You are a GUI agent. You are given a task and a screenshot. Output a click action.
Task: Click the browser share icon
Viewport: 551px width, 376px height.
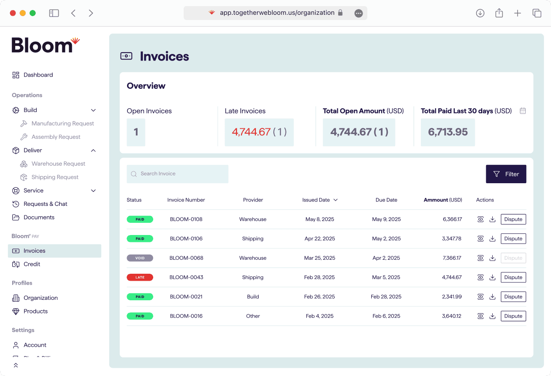tap(499, 13)
